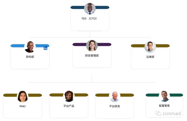The image size is (187, 121).
Task: Click the 运维部 department label
Action: coord(150,57)
